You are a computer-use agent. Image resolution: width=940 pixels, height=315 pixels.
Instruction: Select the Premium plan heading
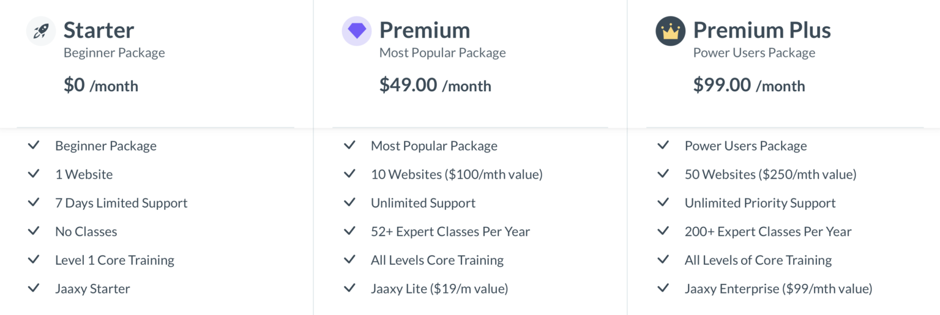pos(425,30)
